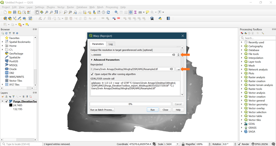
Task: Click the Open Project folder icon
Action: pos(10,12)
